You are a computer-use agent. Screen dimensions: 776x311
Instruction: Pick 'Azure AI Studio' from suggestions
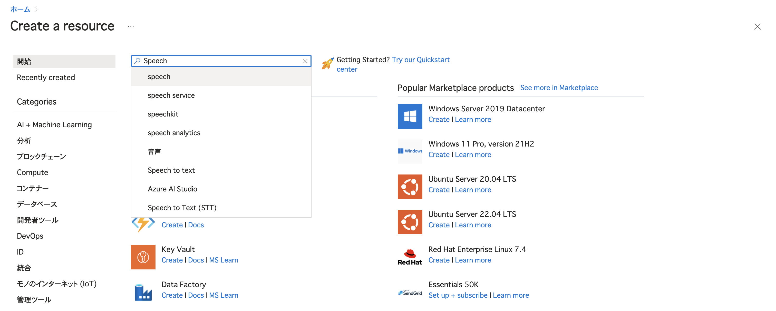coord(172,189)
